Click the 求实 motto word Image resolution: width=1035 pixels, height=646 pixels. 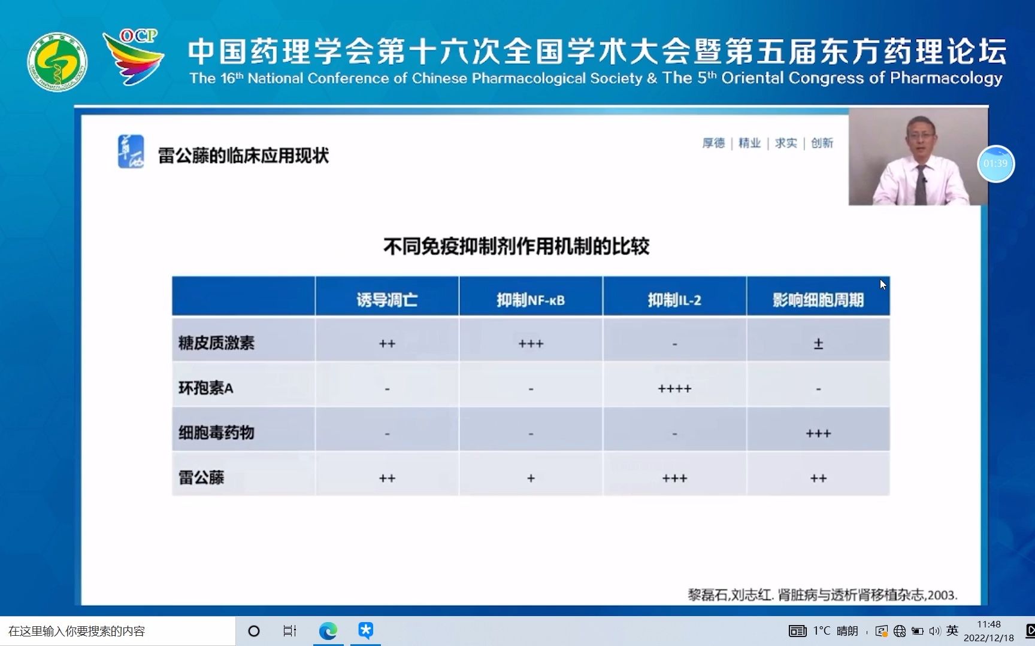[x=786, y=143]
